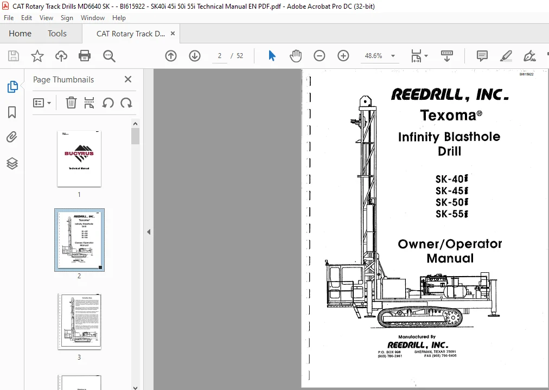This screenshot has width=549, height=390.
Task: Open the Find text magnifier
Action: [109, 56]
